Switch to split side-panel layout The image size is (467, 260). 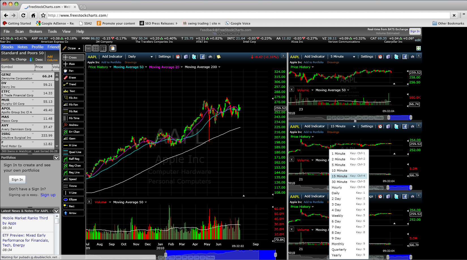103,48
